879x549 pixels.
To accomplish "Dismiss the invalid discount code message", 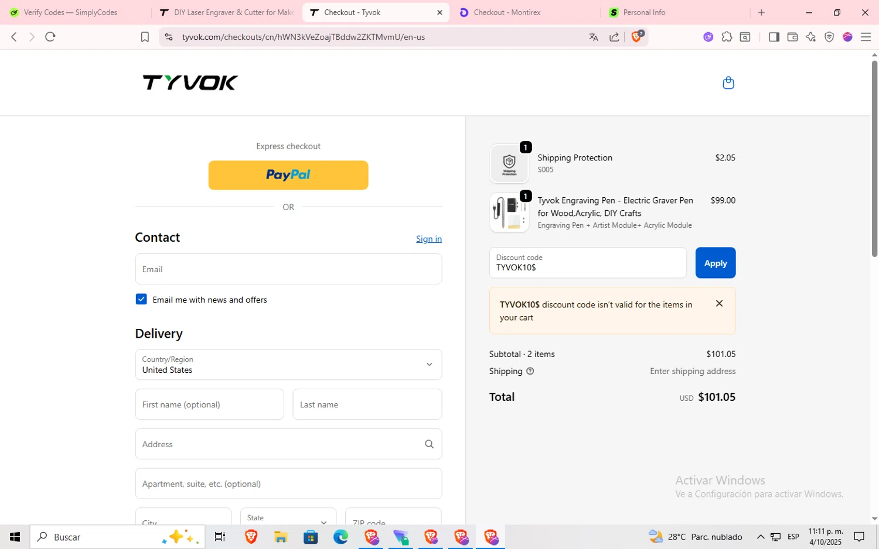I will [x=719, y=303].
